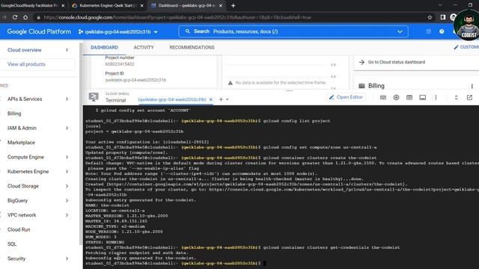
Task: Click the Project ID value text
Action: click(x=135, y=80)
